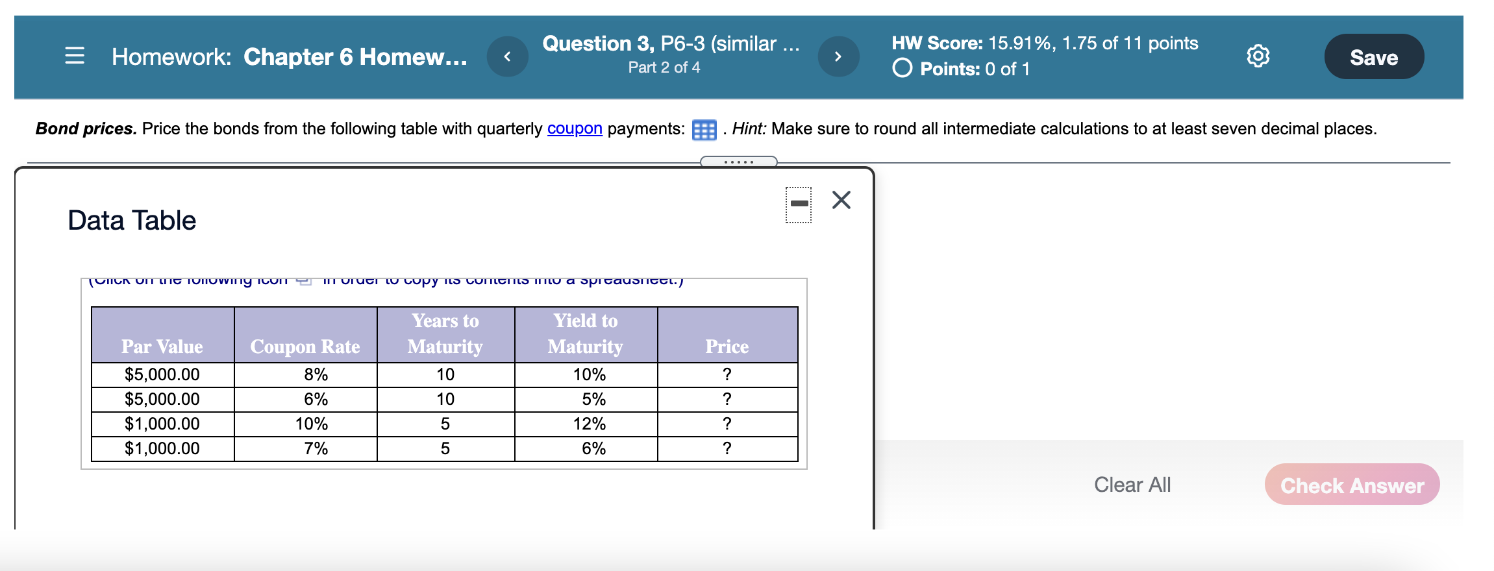Viewport: 1494px width, 571px height.
Task: Click the 8% coupon rate cell
Action: (305, 374)
